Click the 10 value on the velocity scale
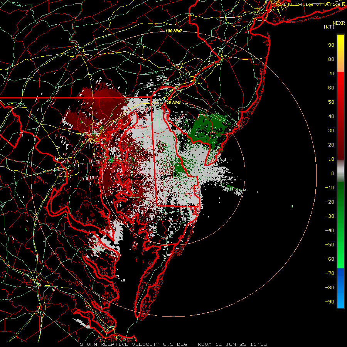Image resolution: width=347 pixels, height=347 pixels. 331,159
